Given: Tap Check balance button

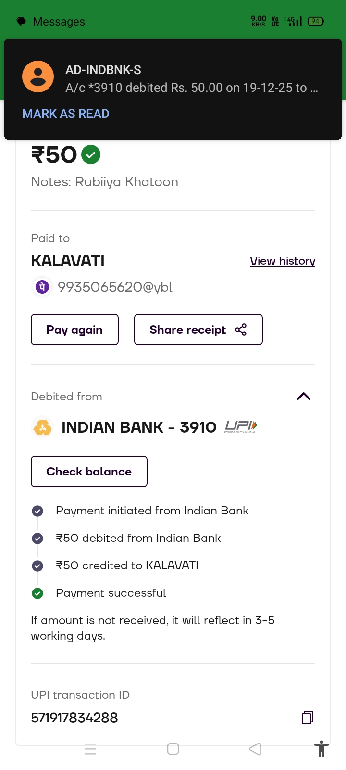Looking at the screenshot, I should 89,472.
